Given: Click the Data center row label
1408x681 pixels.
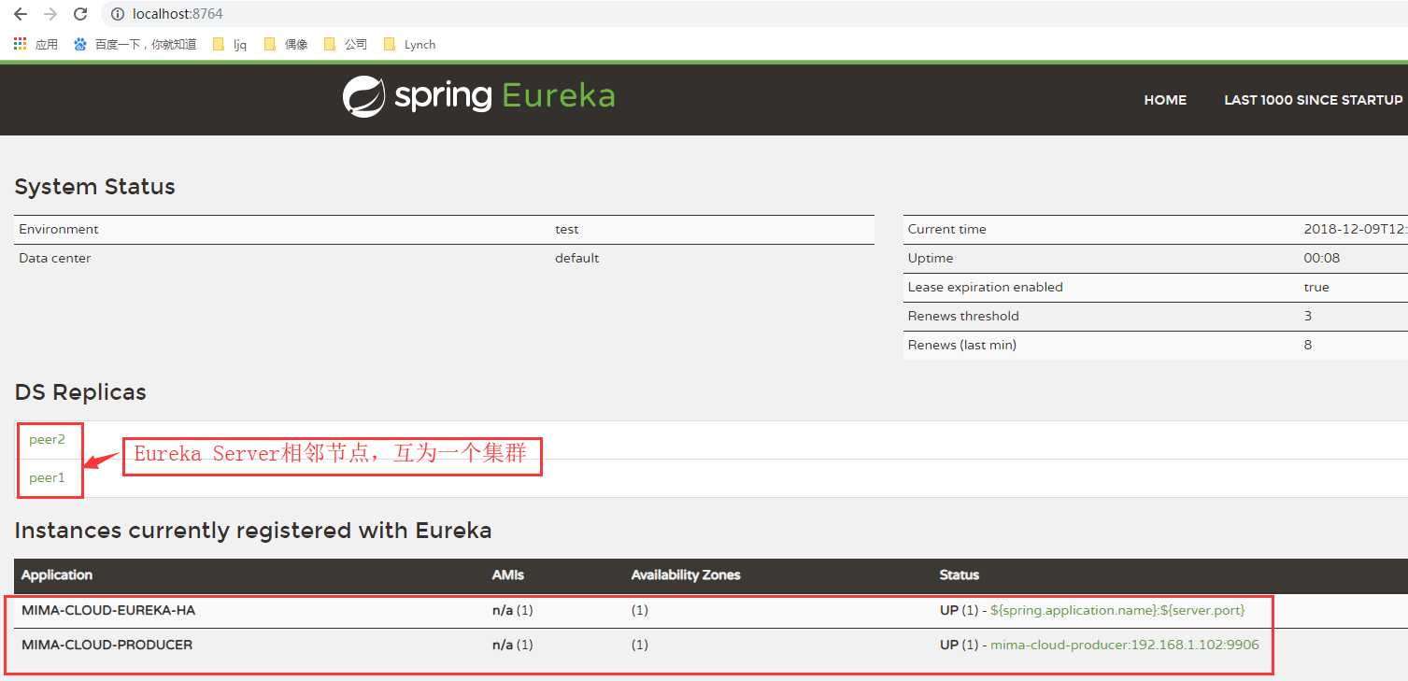Looking at the screenshot, I should [55, 258].
